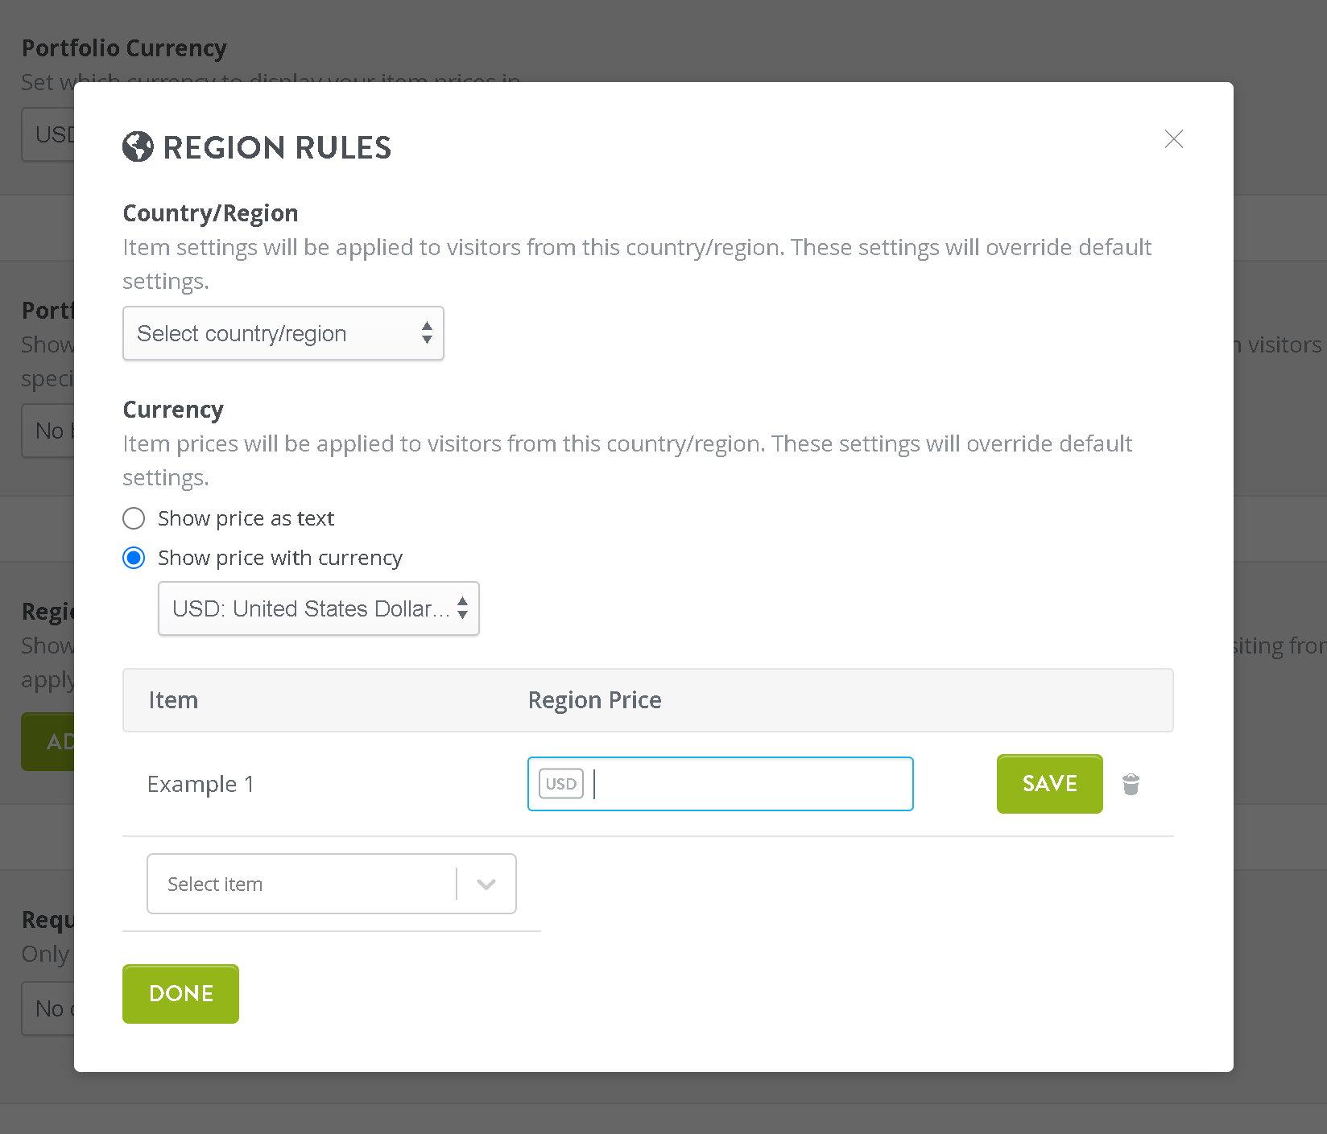Open the Select item combo box
This screenshot has width=1327, height=1134.
click(332, 884)
